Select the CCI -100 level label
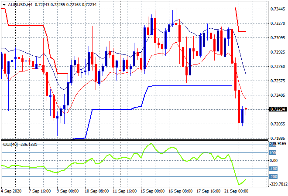Viewport: 288px width, 196px height. pos(273,169)
